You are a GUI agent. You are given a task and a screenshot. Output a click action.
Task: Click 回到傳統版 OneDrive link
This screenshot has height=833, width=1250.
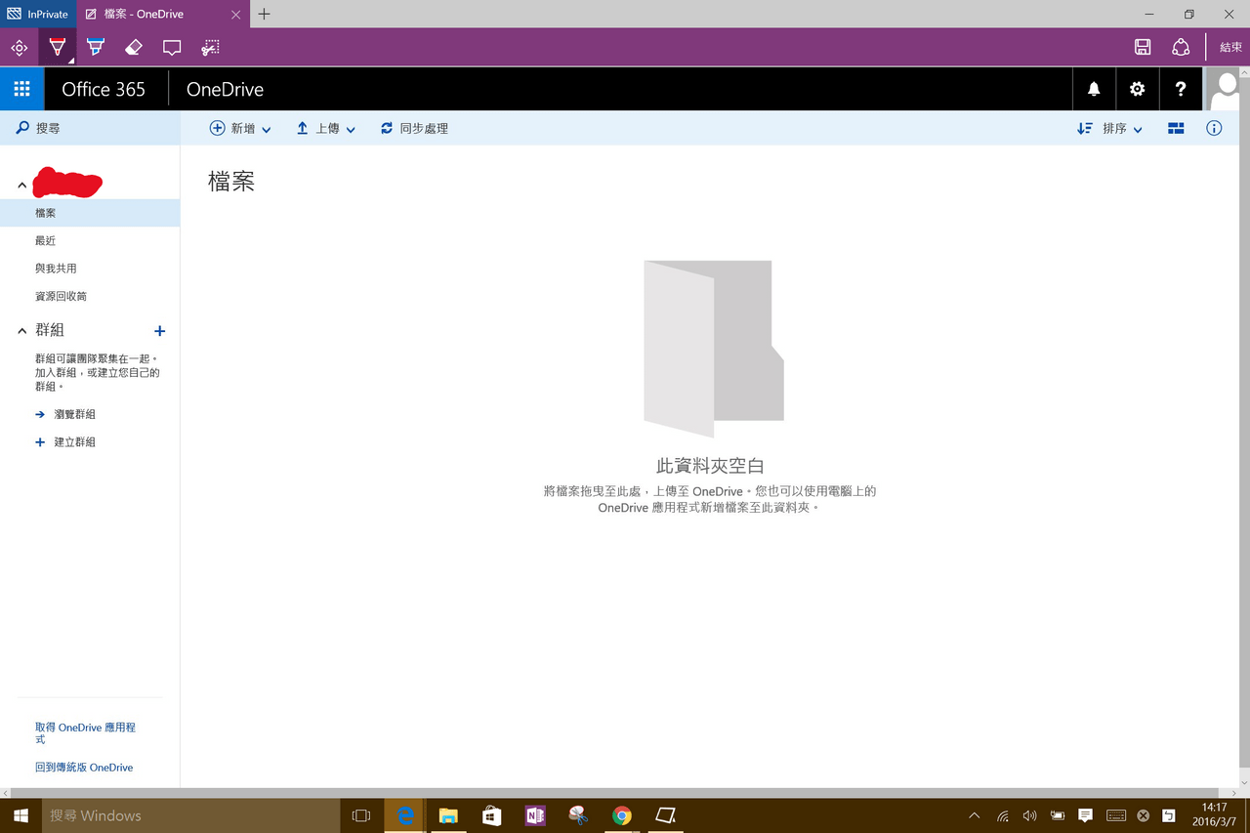coord(84,768)
